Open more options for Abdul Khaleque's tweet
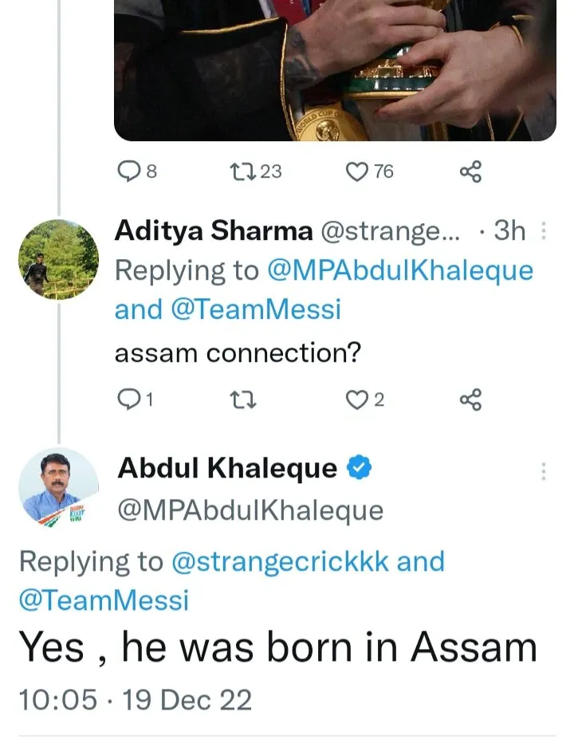 (x=544, y=471)
